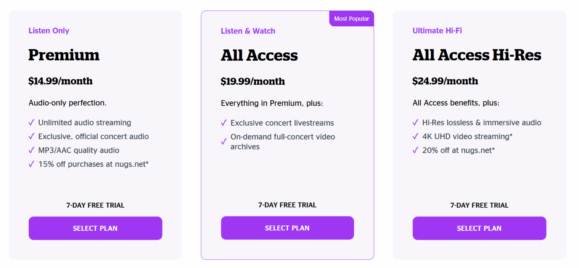Click the $19.99/month price text

tap(253, 81)
